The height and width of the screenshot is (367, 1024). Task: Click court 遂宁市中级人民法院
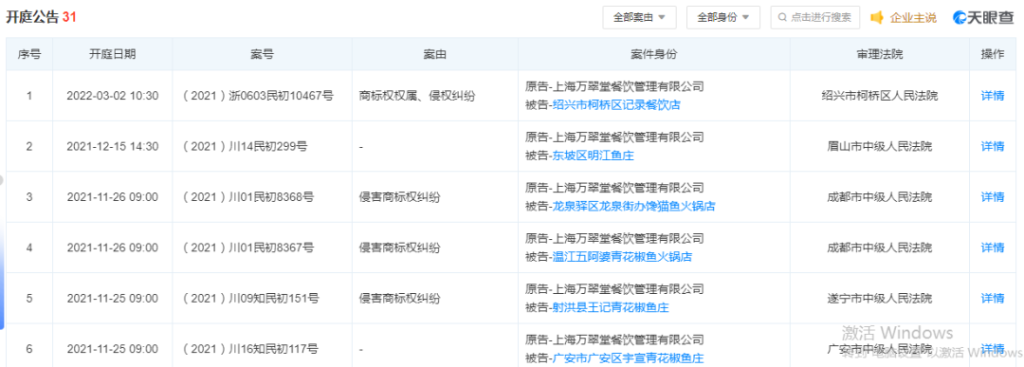coord(880,298)
